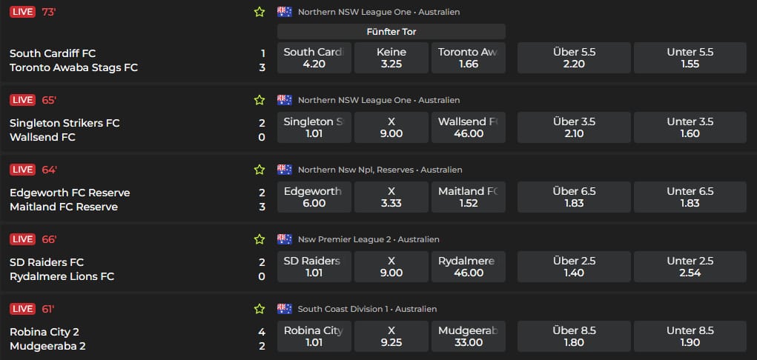The image size is (757, 360).
Task: Choose Unter 3.5 at odds 1.60
Action: [x=690, y=127]
